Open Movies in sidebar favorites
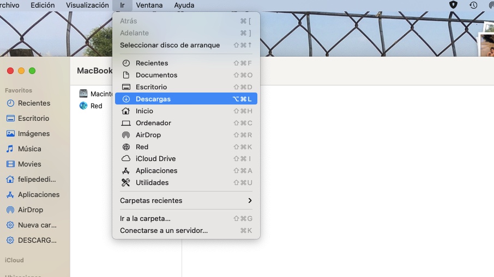 coord(29,164)
